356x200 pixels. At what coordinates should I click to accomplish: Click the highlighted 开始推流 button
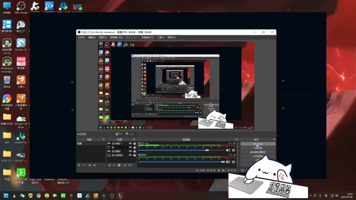(258, 144)
